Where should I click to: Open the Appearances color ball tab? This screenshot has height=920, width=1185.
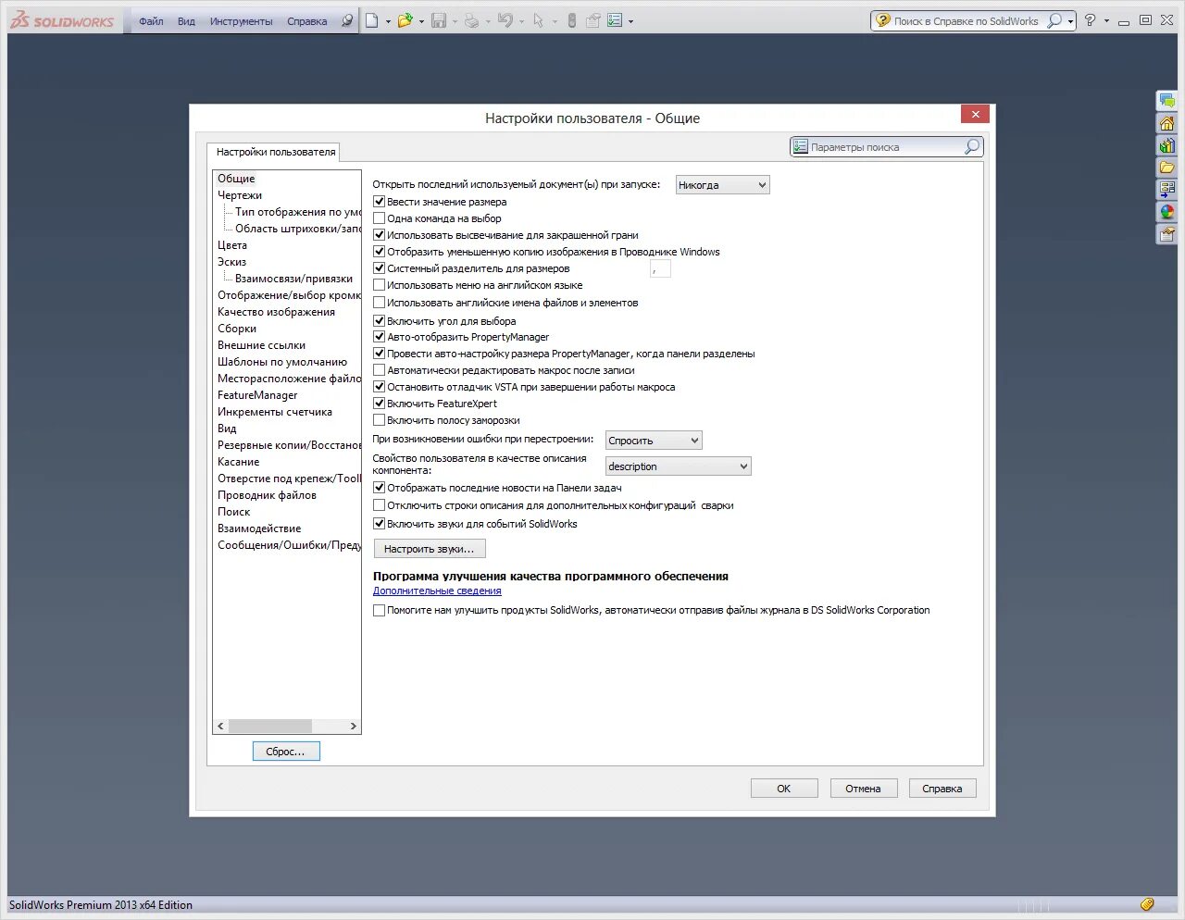(1167, 212)
